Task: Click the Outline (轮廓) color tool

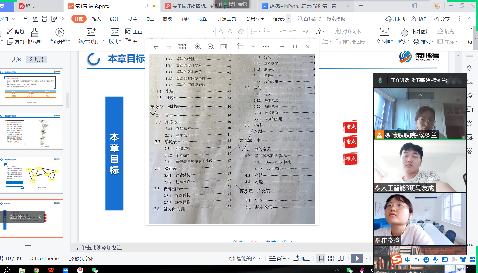Action: click(447, 41)
